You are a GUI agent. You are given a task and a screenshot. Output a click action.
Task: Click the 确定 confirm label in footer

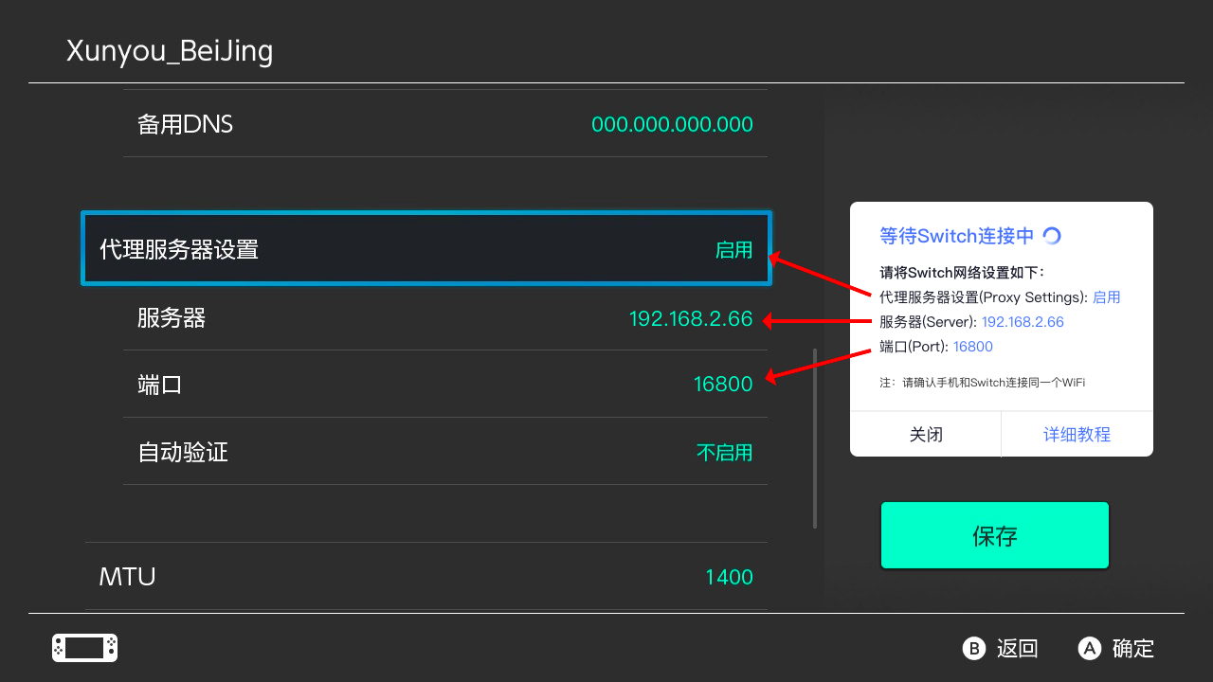coord(1133,649)
